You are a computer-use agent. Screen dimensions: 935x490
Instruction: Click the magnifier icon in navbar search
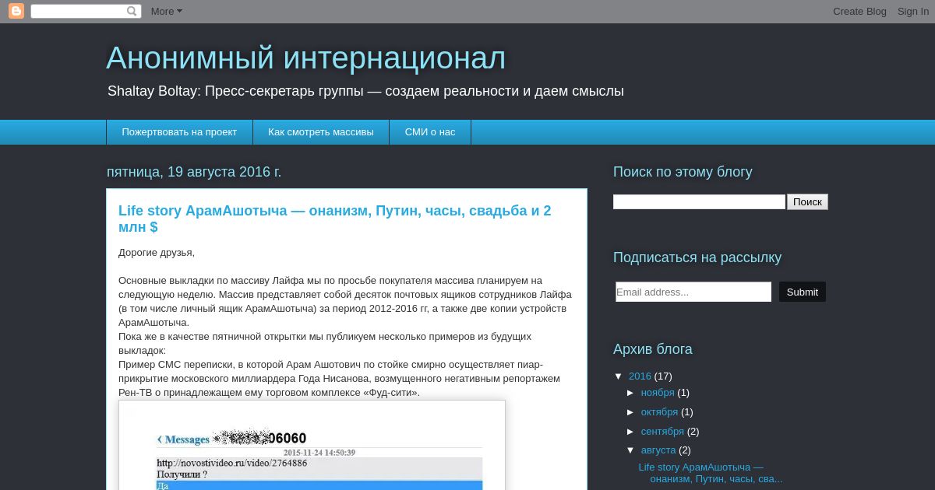point(132,11)
